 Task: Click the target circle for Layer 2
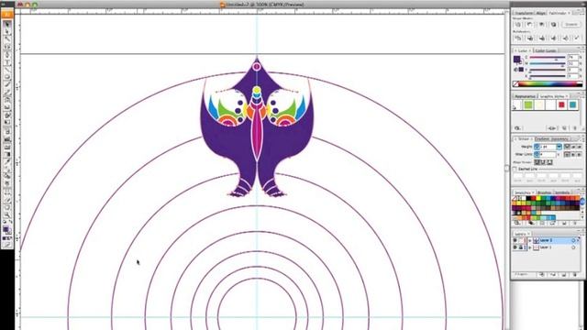[573, 240]
